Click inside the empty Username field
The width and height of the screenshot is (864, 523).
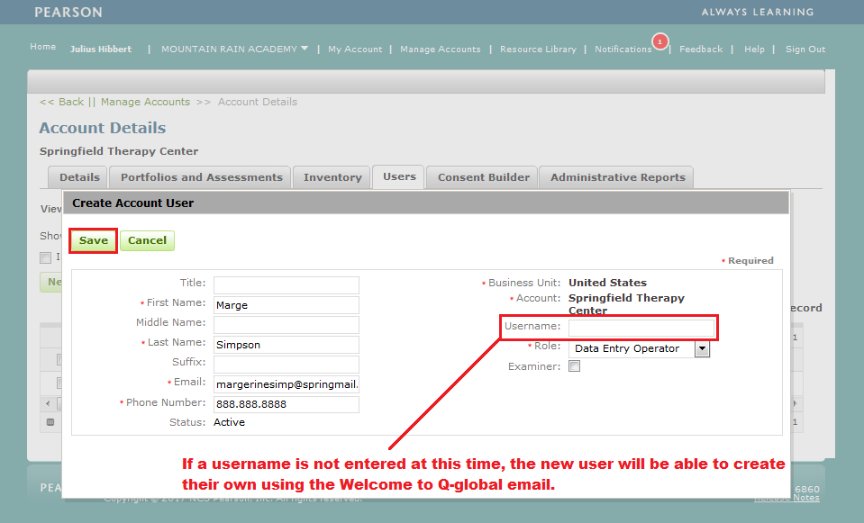point(641,327)
